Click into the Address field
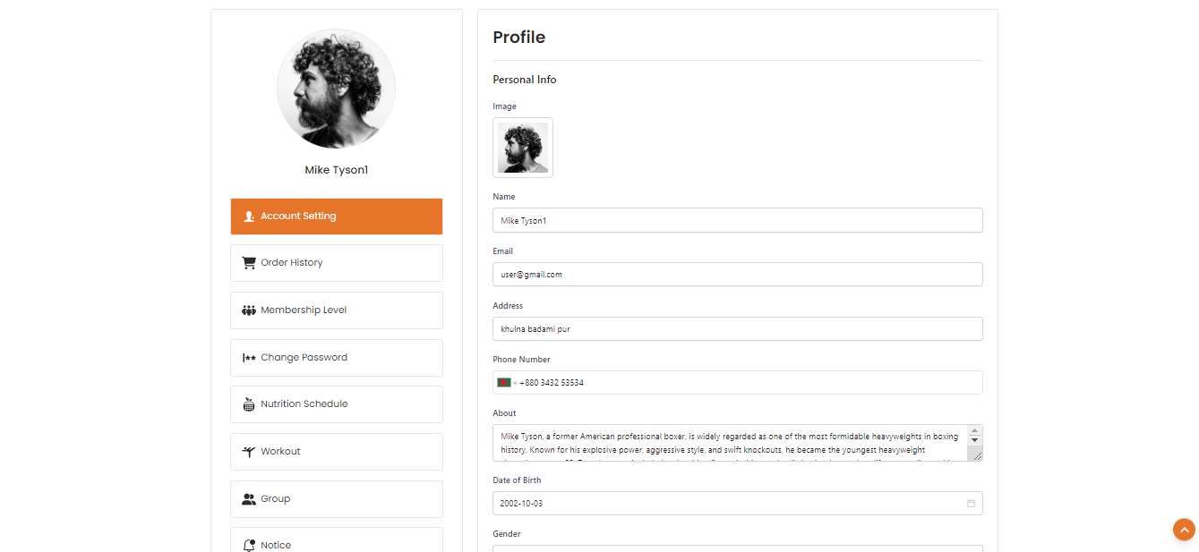1199x552 pixels. (x=737, y=329)
